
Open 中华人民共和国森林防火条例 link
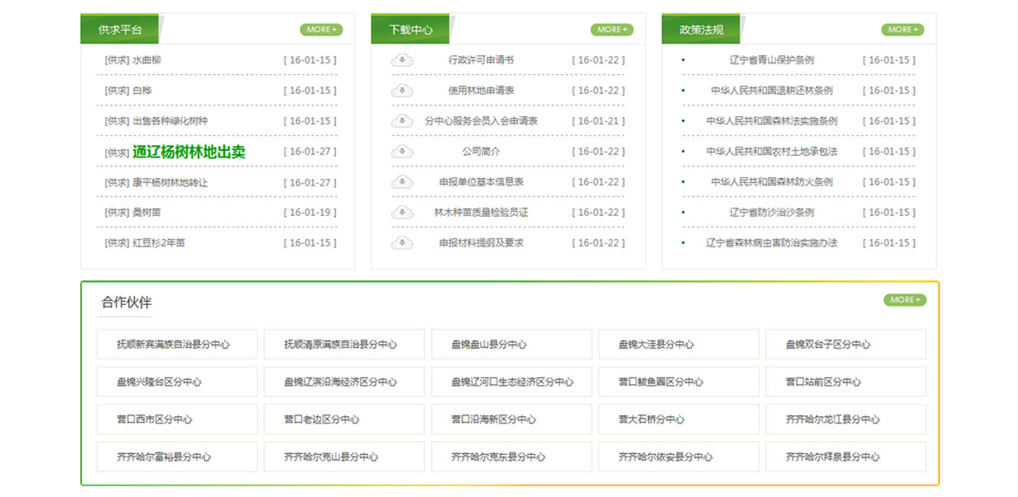pyautogui.click(x=771, y=182)
